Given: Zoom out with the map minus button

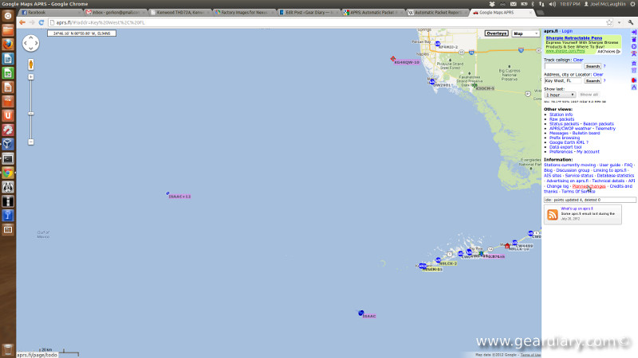Looking at the screenshot, I should pyautogui.click(x=31, y=142).
